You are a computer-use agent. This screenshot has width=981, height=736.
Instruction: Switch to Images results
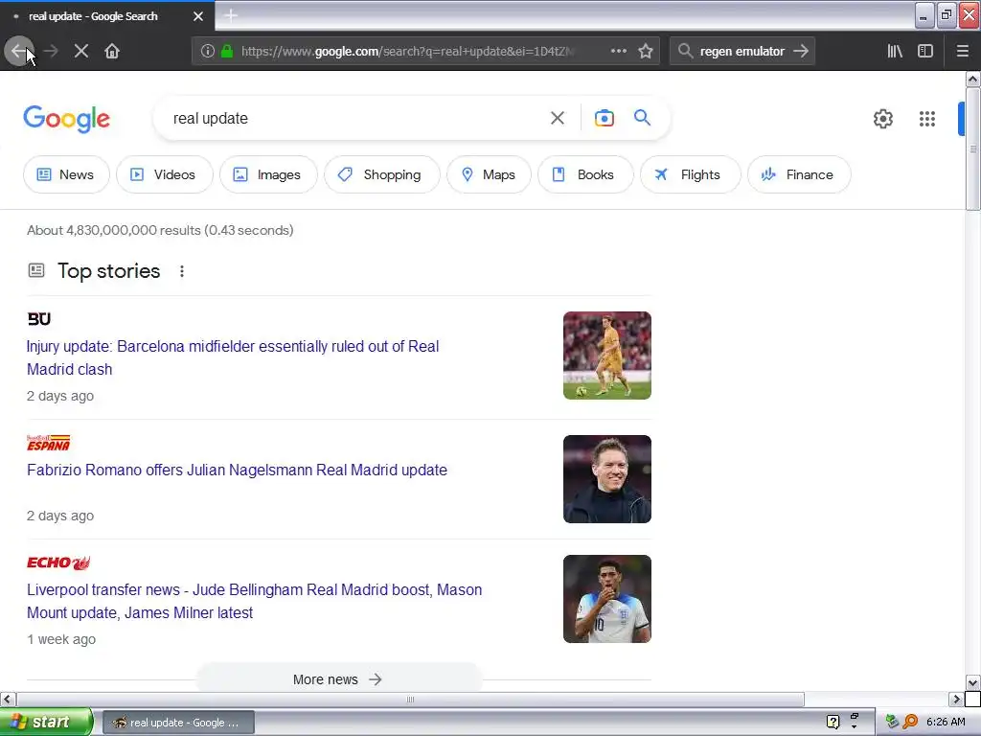[268, 174]
